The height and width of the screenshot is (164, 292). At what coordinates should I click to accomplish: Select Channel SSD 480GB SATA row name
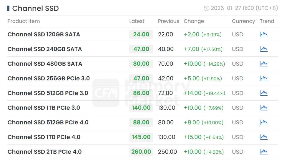coord(45,64)
